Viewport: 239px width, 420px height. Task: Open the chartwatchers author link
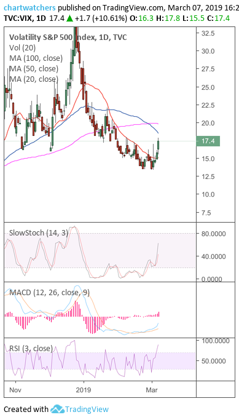click(29, 8)
